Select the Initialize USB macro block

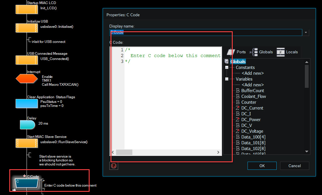tap(27, 28)
